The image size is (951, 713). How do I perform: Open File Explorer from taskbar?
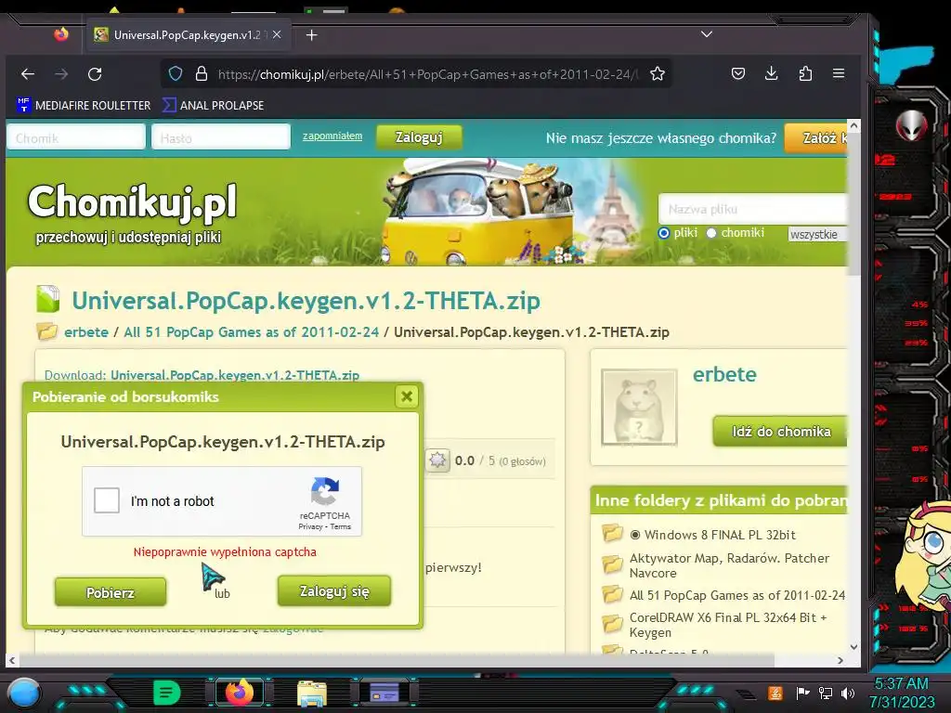312,693
